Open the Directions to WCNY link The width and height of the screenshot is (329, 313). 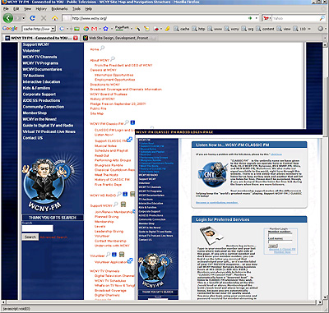(x=105, y=85)
